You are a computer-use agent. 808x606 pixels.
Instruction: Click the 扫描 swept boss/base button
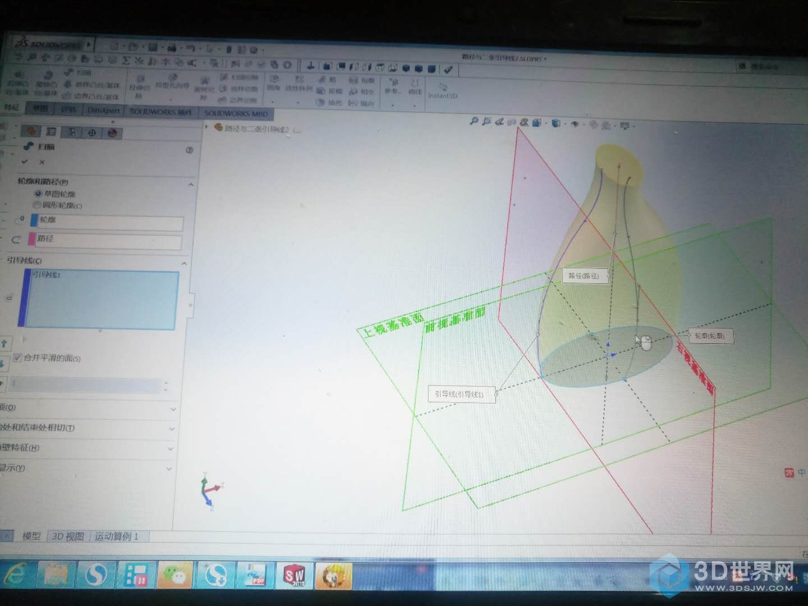click(79, 72)
